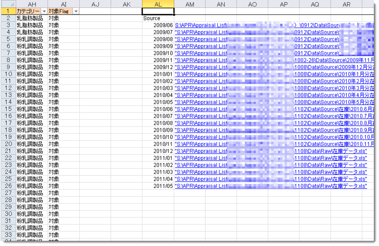Open the 2009/10 source hyperlink
The image size is (379, 246).
coord(274,53)
